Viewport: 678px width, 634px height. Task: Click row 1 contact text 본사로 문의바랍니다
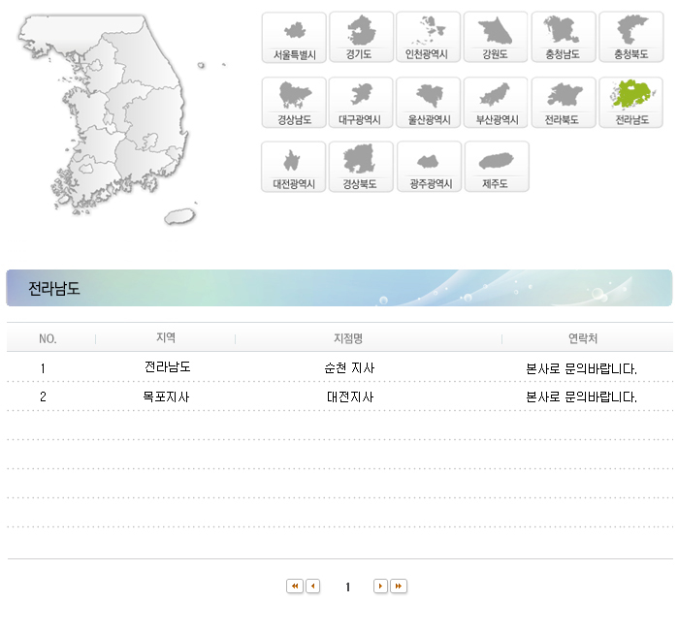(582, 368)
